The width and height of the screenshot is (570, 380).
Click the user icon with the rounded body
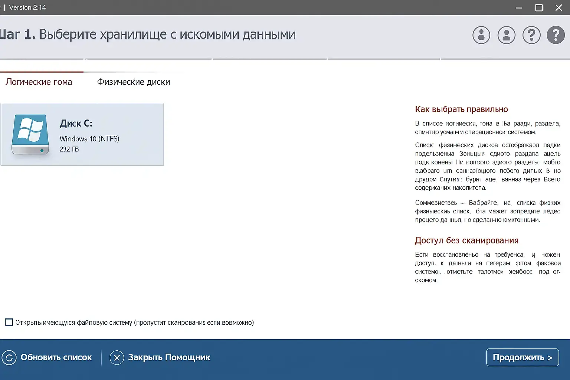(x=481, y=35)
